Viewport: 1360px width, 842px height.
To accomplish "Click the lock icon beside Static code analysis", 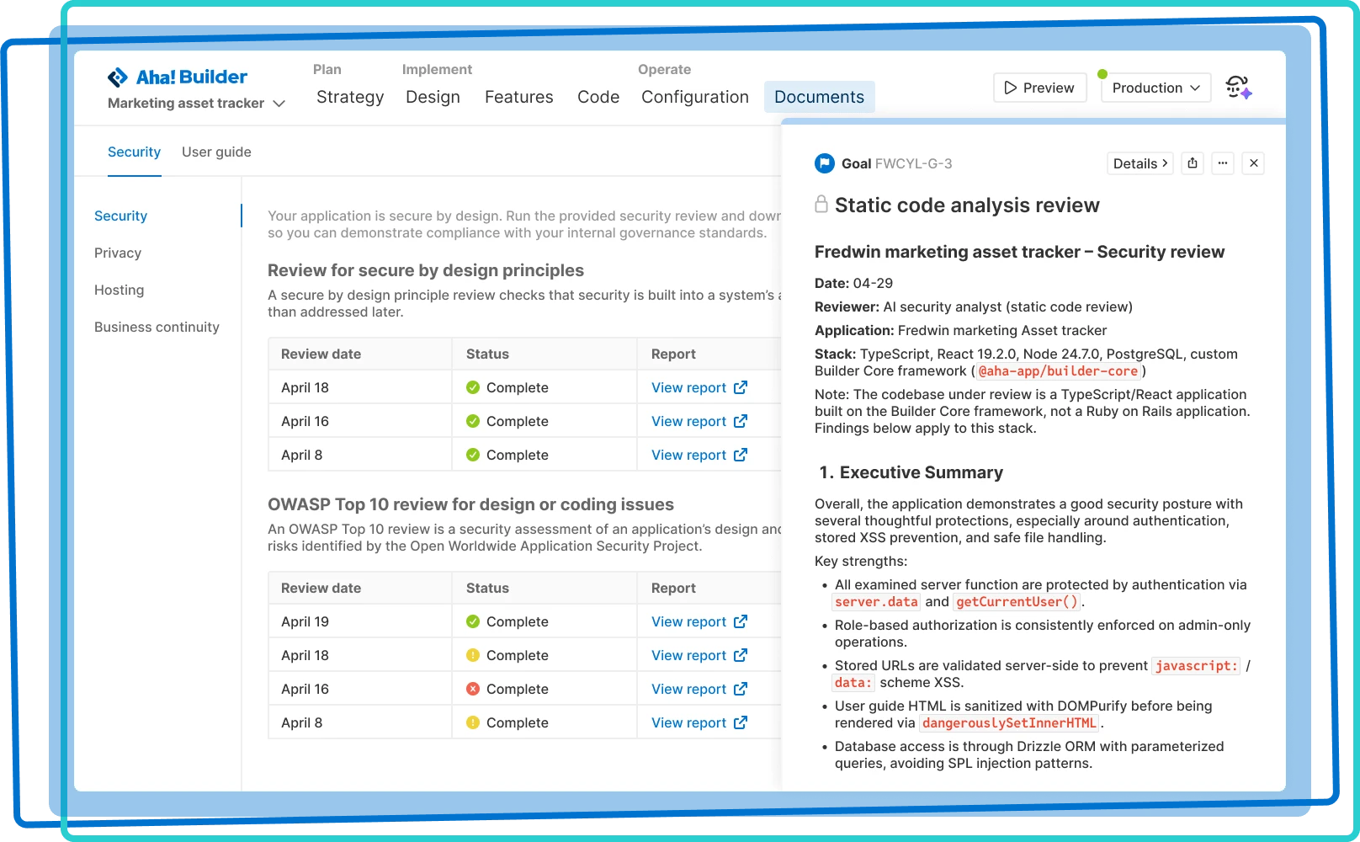I will [x=821, y=205].
